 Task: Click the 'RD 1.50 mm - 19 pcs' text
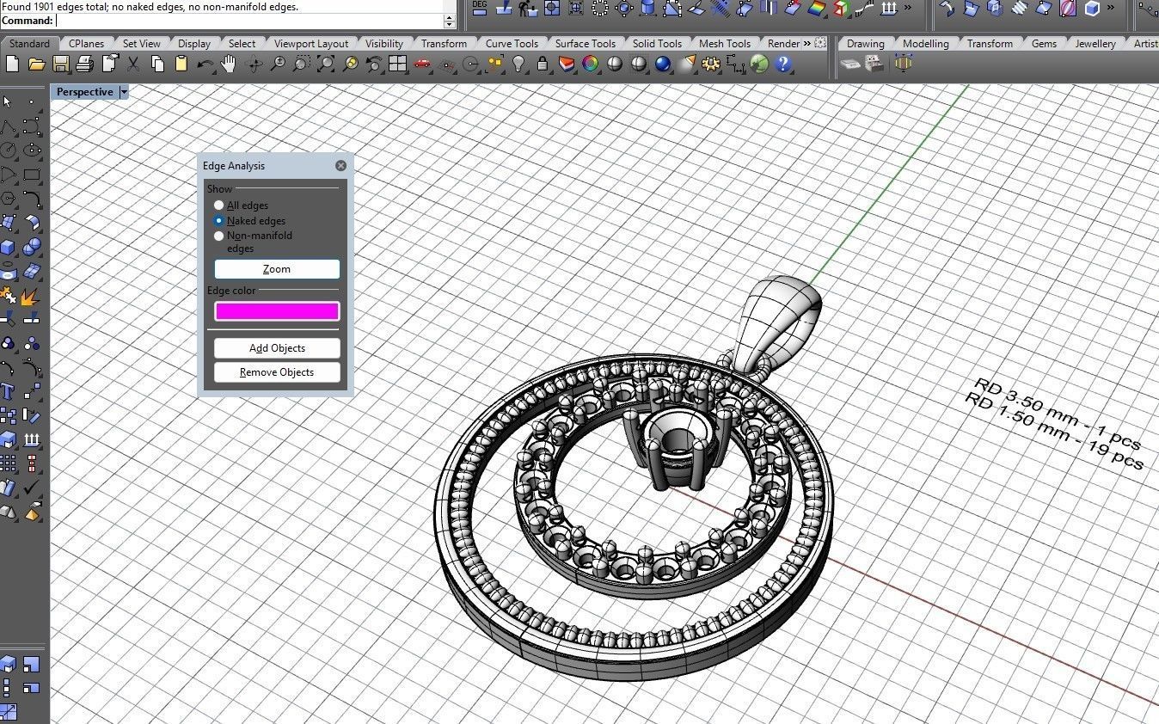pos(1056,431)
